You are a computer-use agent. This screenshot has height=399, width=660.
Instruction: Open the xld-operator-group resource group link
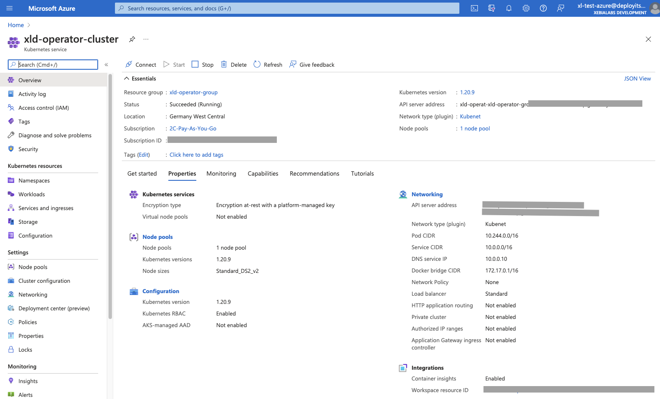pos(194,92)
